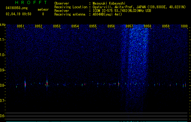The width and height of the screenshot is (191, 122).
Task: Click the date stamp 02.04.19 09:50
Action: tap(19, 14)
